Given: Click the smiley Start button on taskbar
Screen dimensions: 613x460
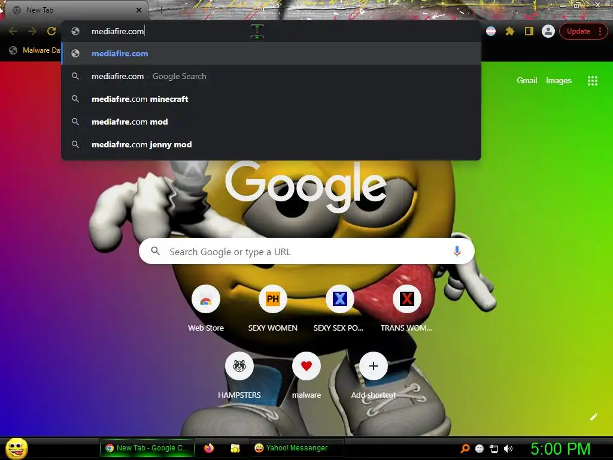Looking at the screenshot, I should tap(16, 448).
